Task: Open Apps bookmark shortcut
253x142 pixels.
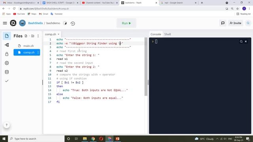Action: tap(7, 14)
